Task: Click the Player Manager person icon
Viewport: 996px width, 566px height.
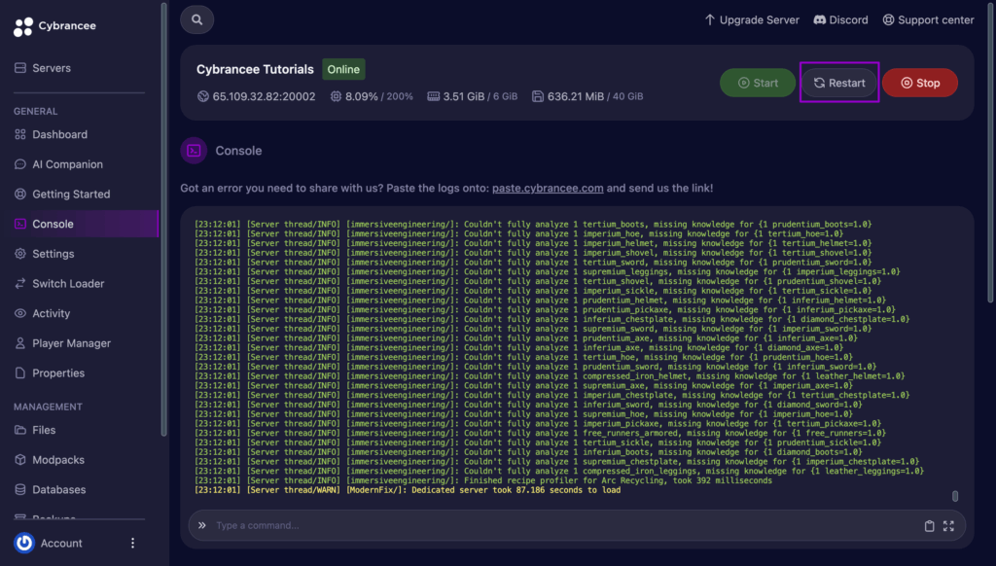Action: click(20, 343)
